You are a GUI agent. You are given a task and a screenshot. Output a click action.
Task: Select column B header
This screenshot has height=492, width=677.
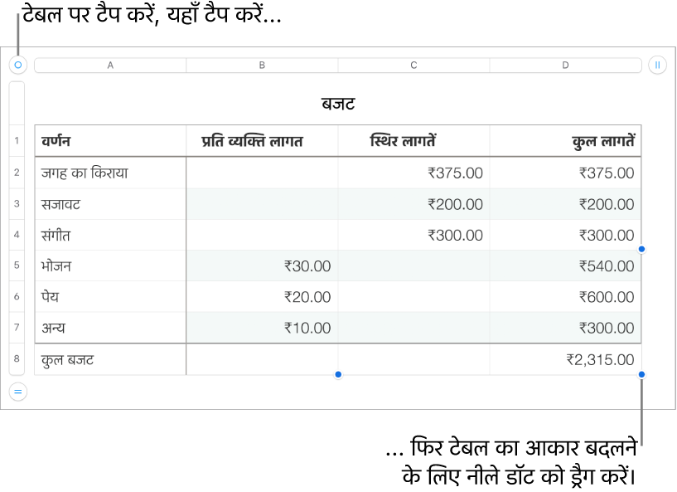[262, 66]
